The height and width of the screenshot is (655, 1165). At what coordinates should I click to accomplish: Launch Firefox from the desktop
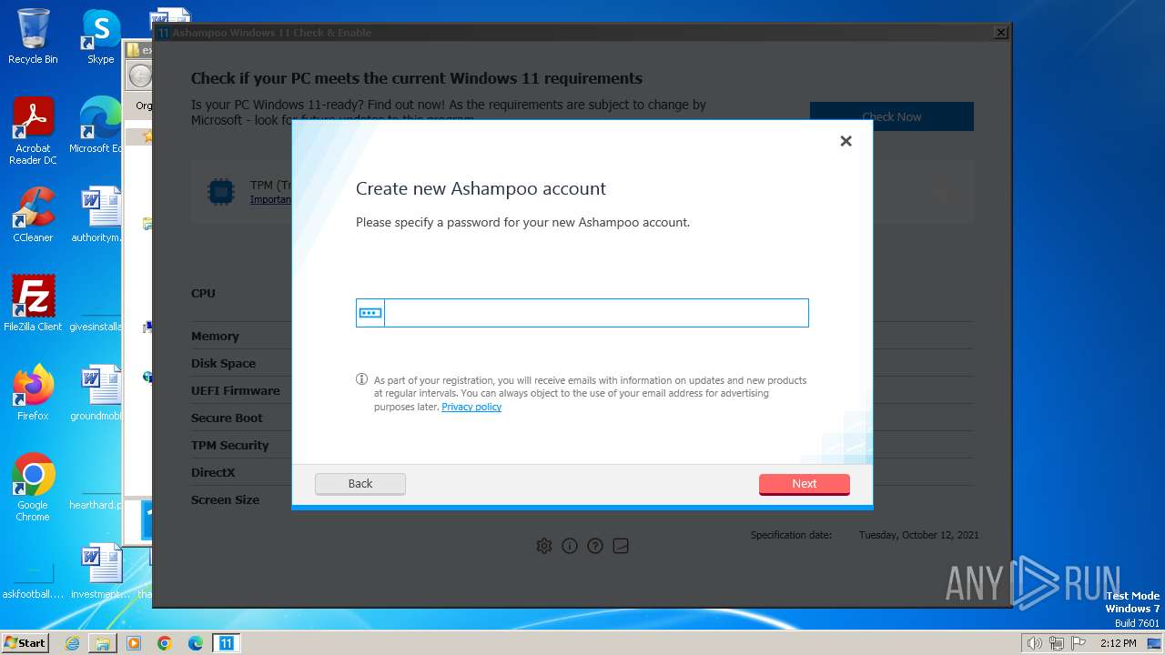click(x=33, y=393)
